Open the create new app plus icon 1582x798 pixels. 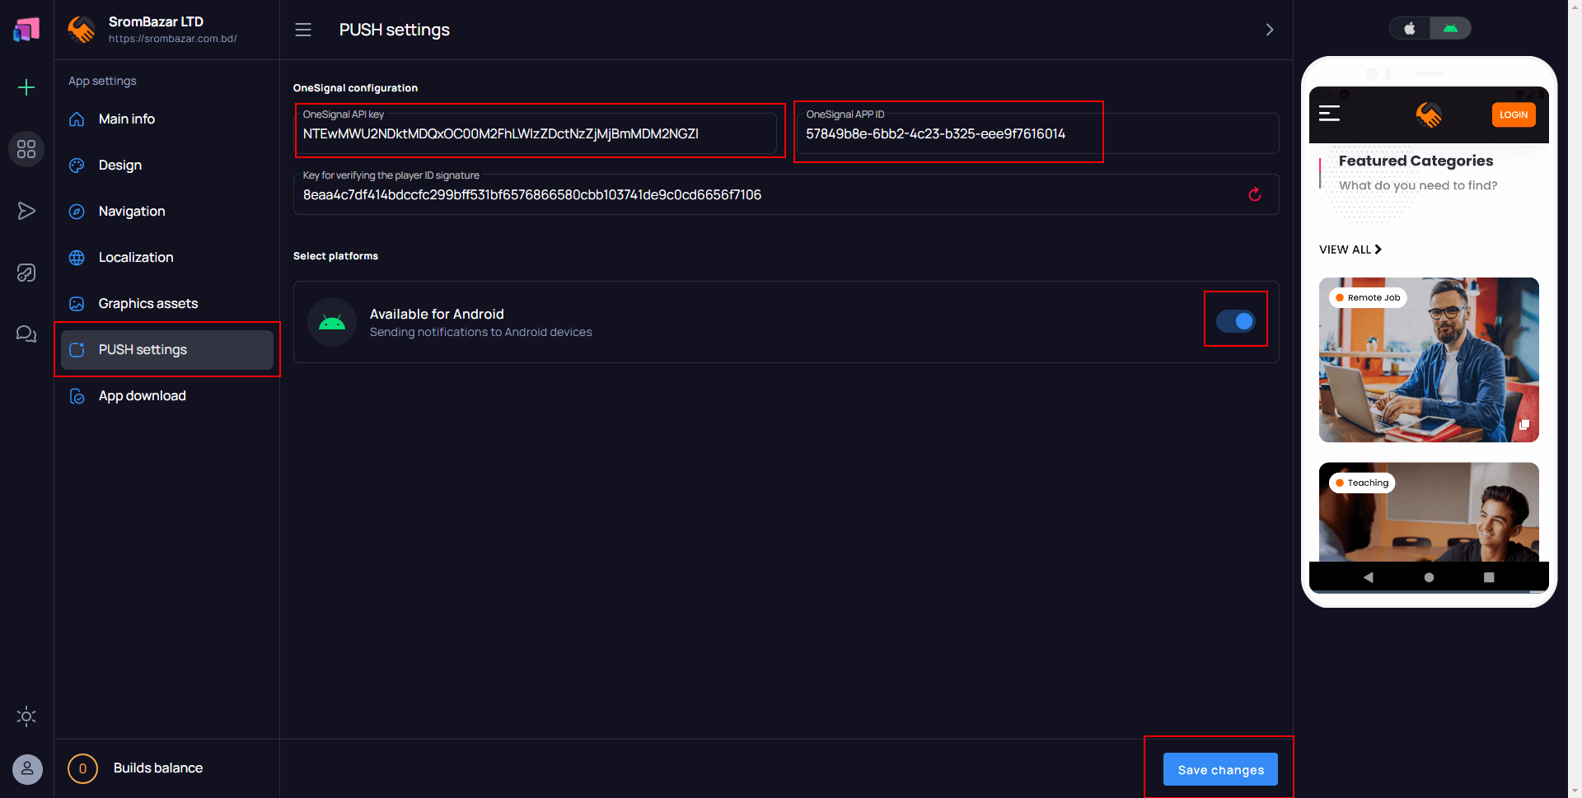click(x=26, y=87)
